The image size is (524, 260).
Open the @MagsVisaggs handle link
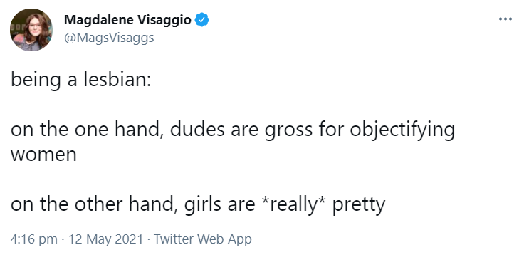pyautogui.click(x=109, y=38)
